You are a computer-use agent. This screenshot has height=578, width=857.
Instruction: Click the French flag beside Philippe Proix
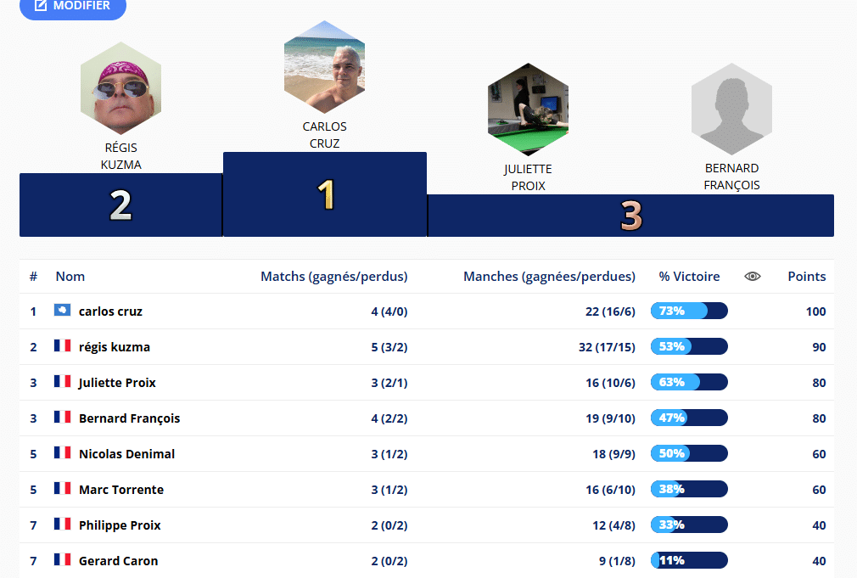point(62,525)
